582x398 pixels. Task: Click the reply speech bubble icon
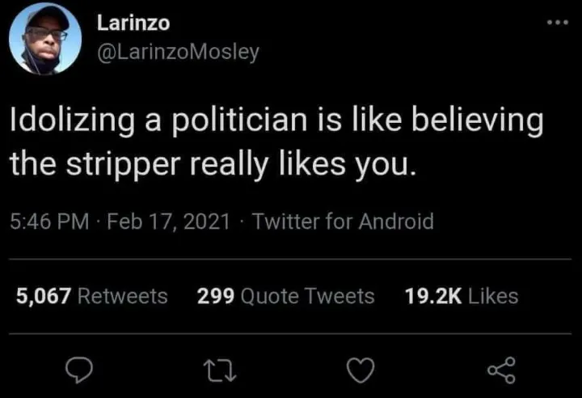78,370
